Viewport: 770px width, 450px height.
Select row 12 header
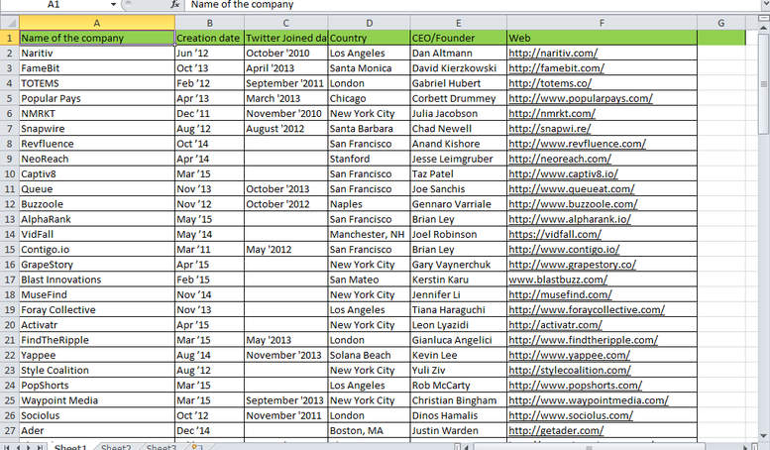pos(9,204)
